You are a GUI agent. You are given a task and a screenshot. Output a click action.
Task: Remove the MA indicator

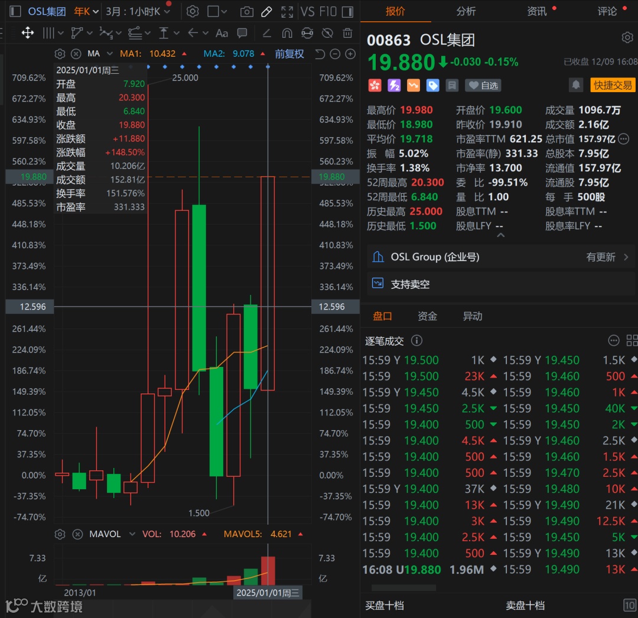[x=76, y=54]
